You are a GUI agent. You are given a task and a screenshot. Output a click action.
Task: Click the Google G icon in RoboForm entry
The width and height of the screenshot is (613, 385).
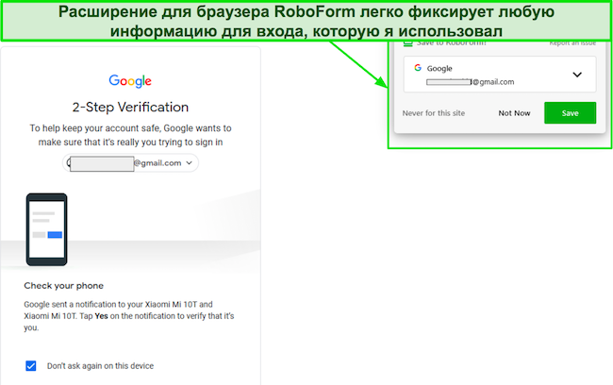(418, 68)
